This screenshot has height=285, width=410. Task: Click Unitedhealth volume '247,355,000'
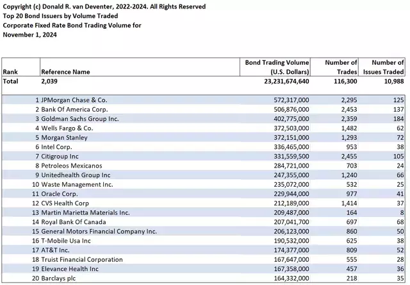click(x=291, y=175)
